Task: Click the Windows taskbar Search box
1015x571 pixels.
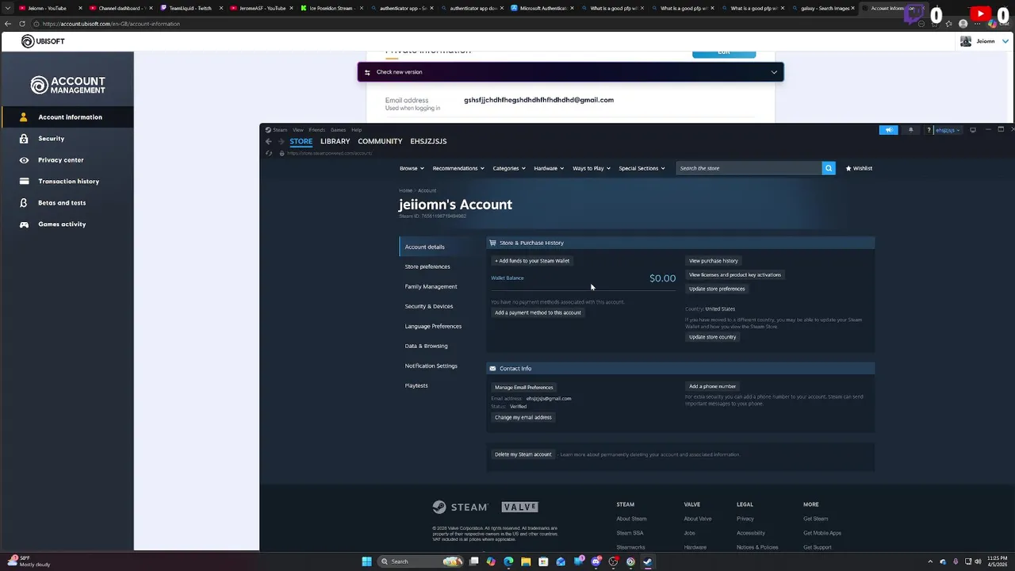Action: click(420, 561)
